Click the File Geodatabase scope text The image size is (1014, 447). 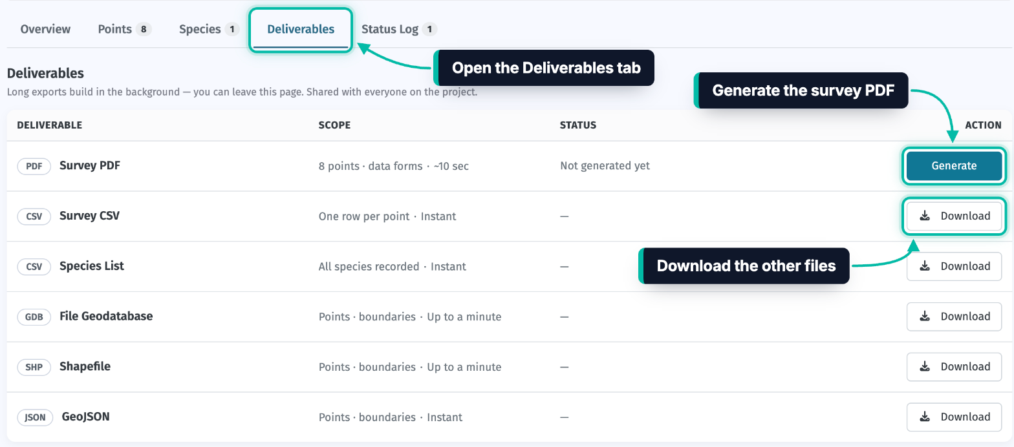pyautogui.click(x=410, y=317)
